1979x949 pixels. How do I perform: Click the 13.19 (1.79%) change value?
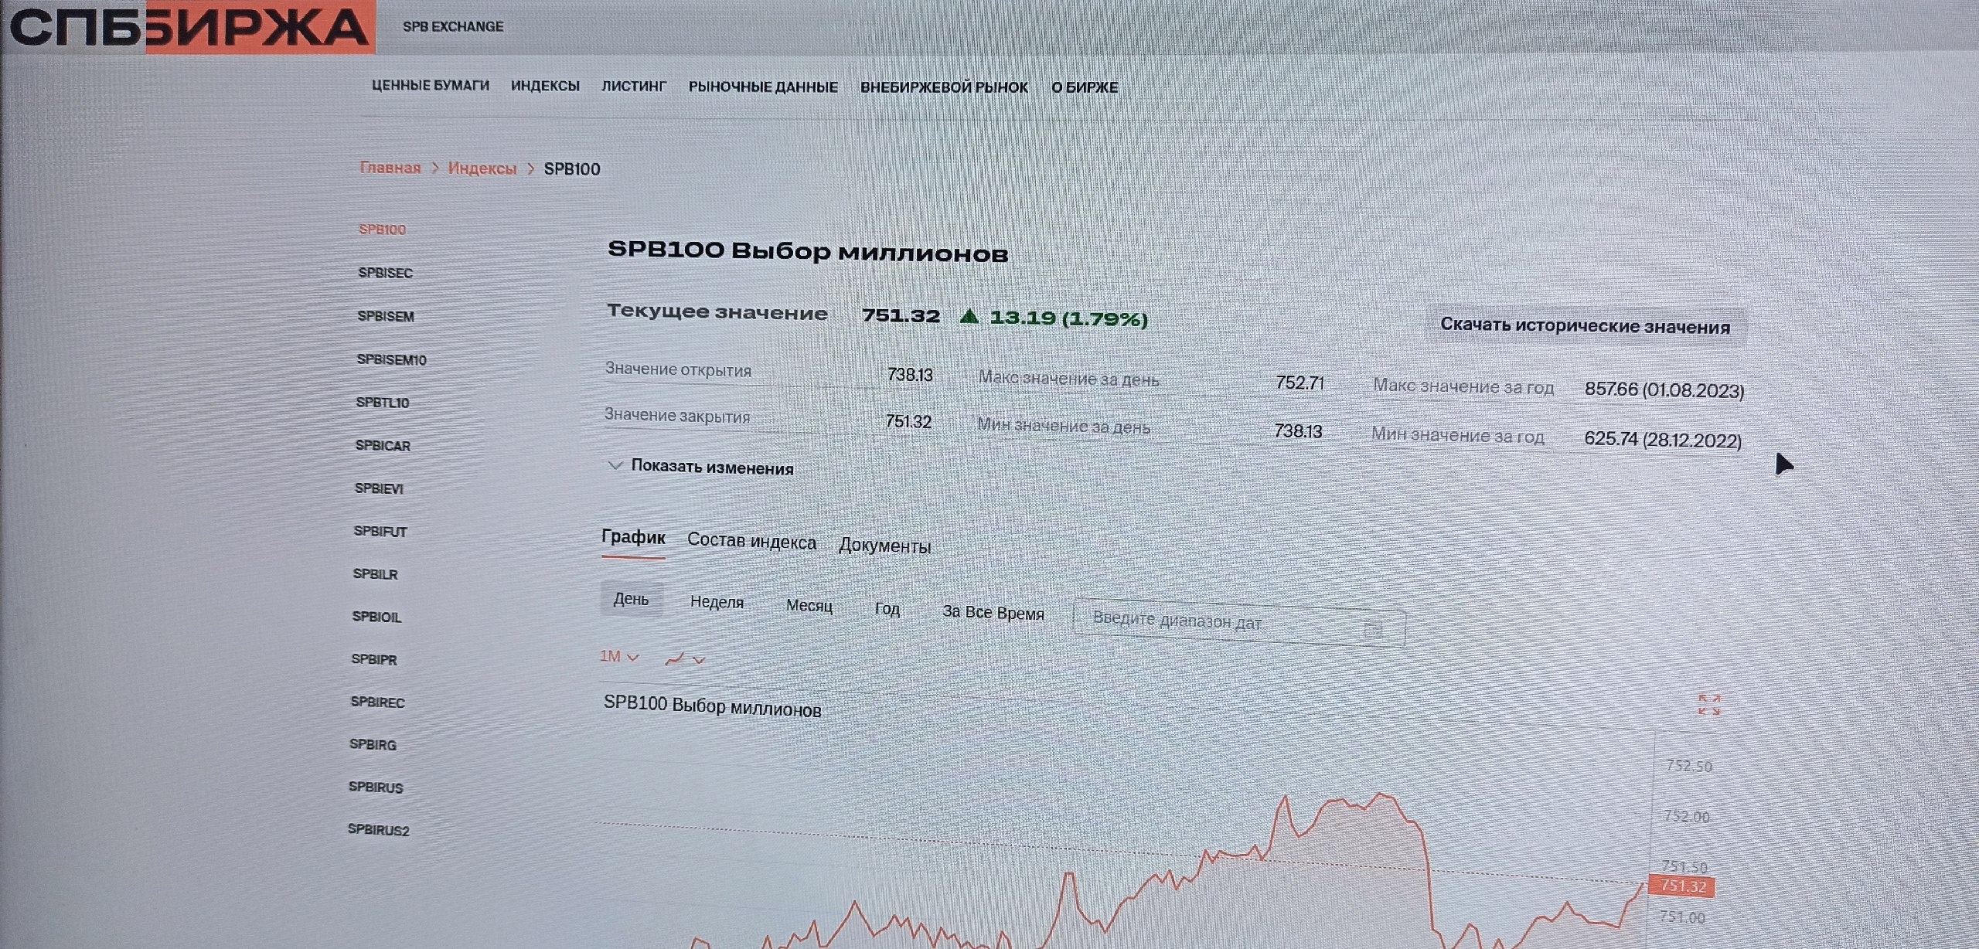pyautogui.click(x=1068, y=318)
